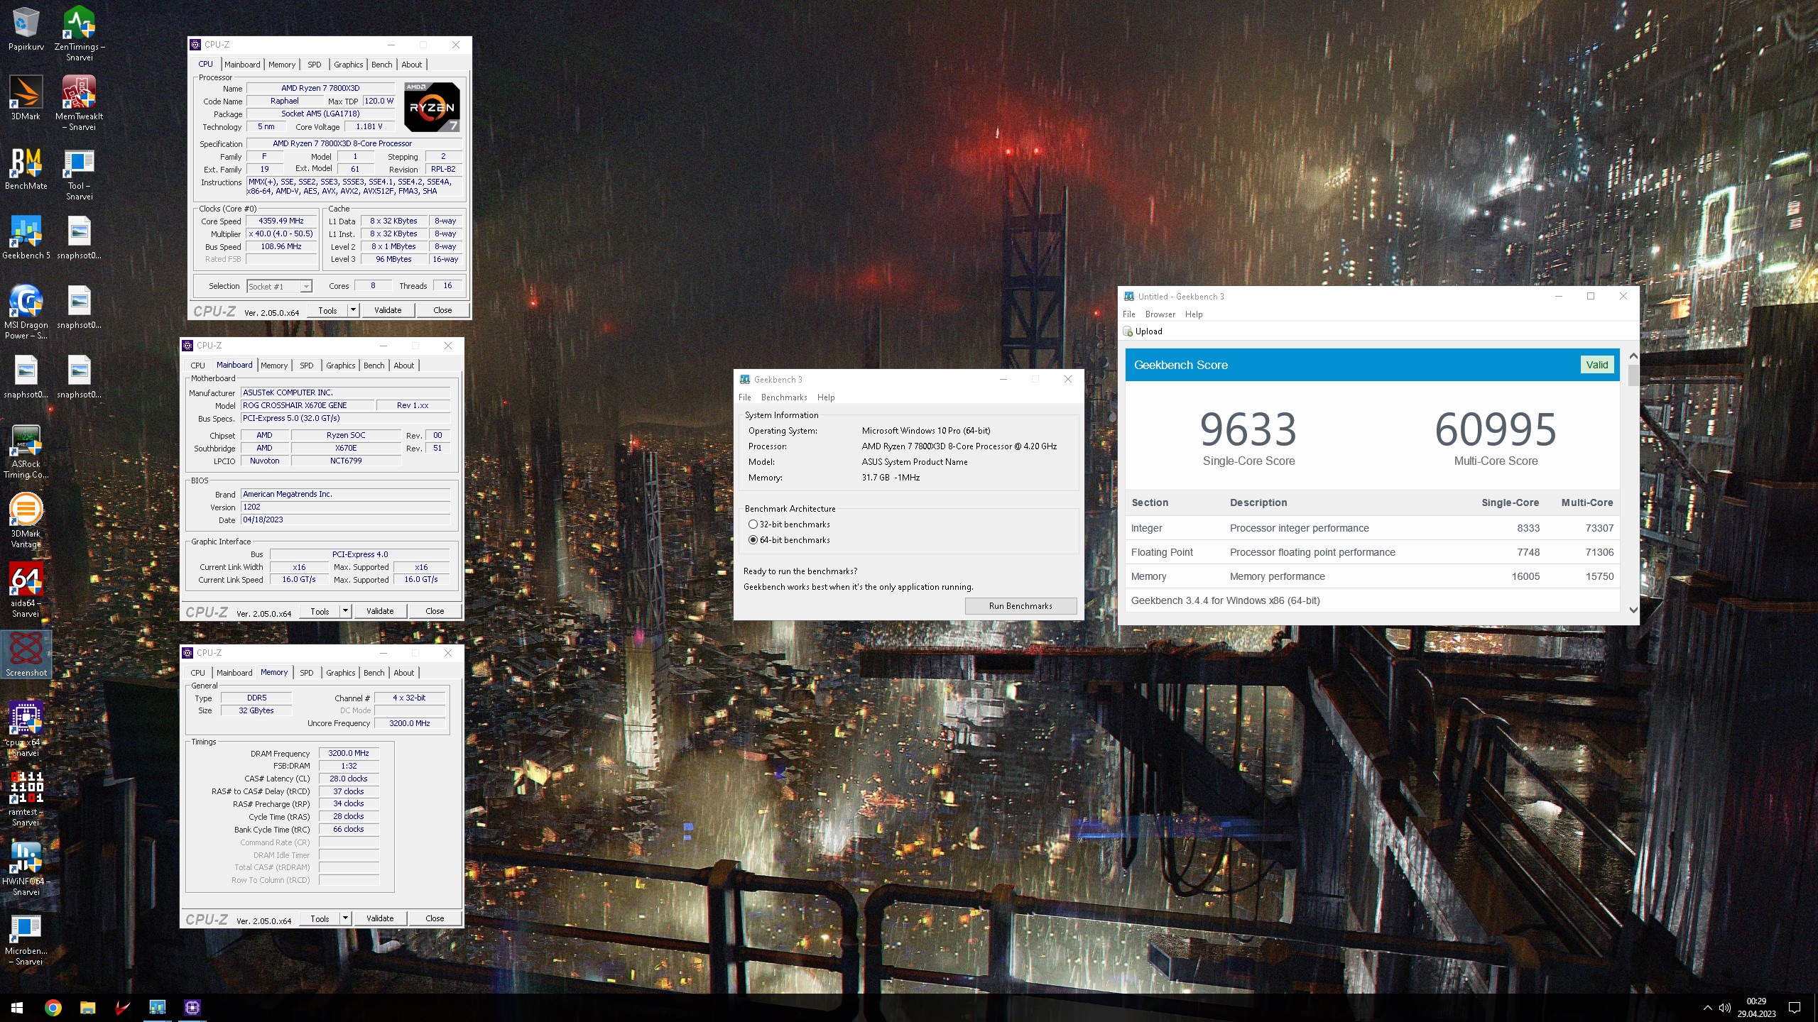Click the Valid badge in Geekbench Score header

click(x=1597, y=365)
